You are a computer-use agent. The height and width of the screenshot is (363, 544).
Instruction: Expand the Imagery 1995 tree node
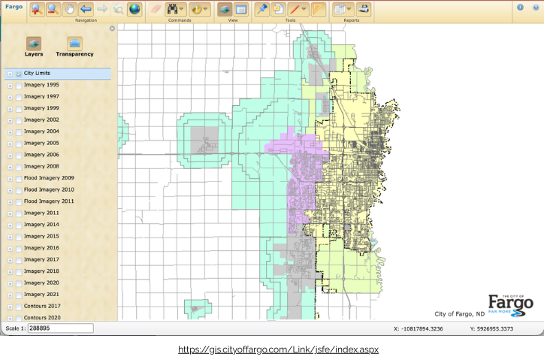click(10, 86)
